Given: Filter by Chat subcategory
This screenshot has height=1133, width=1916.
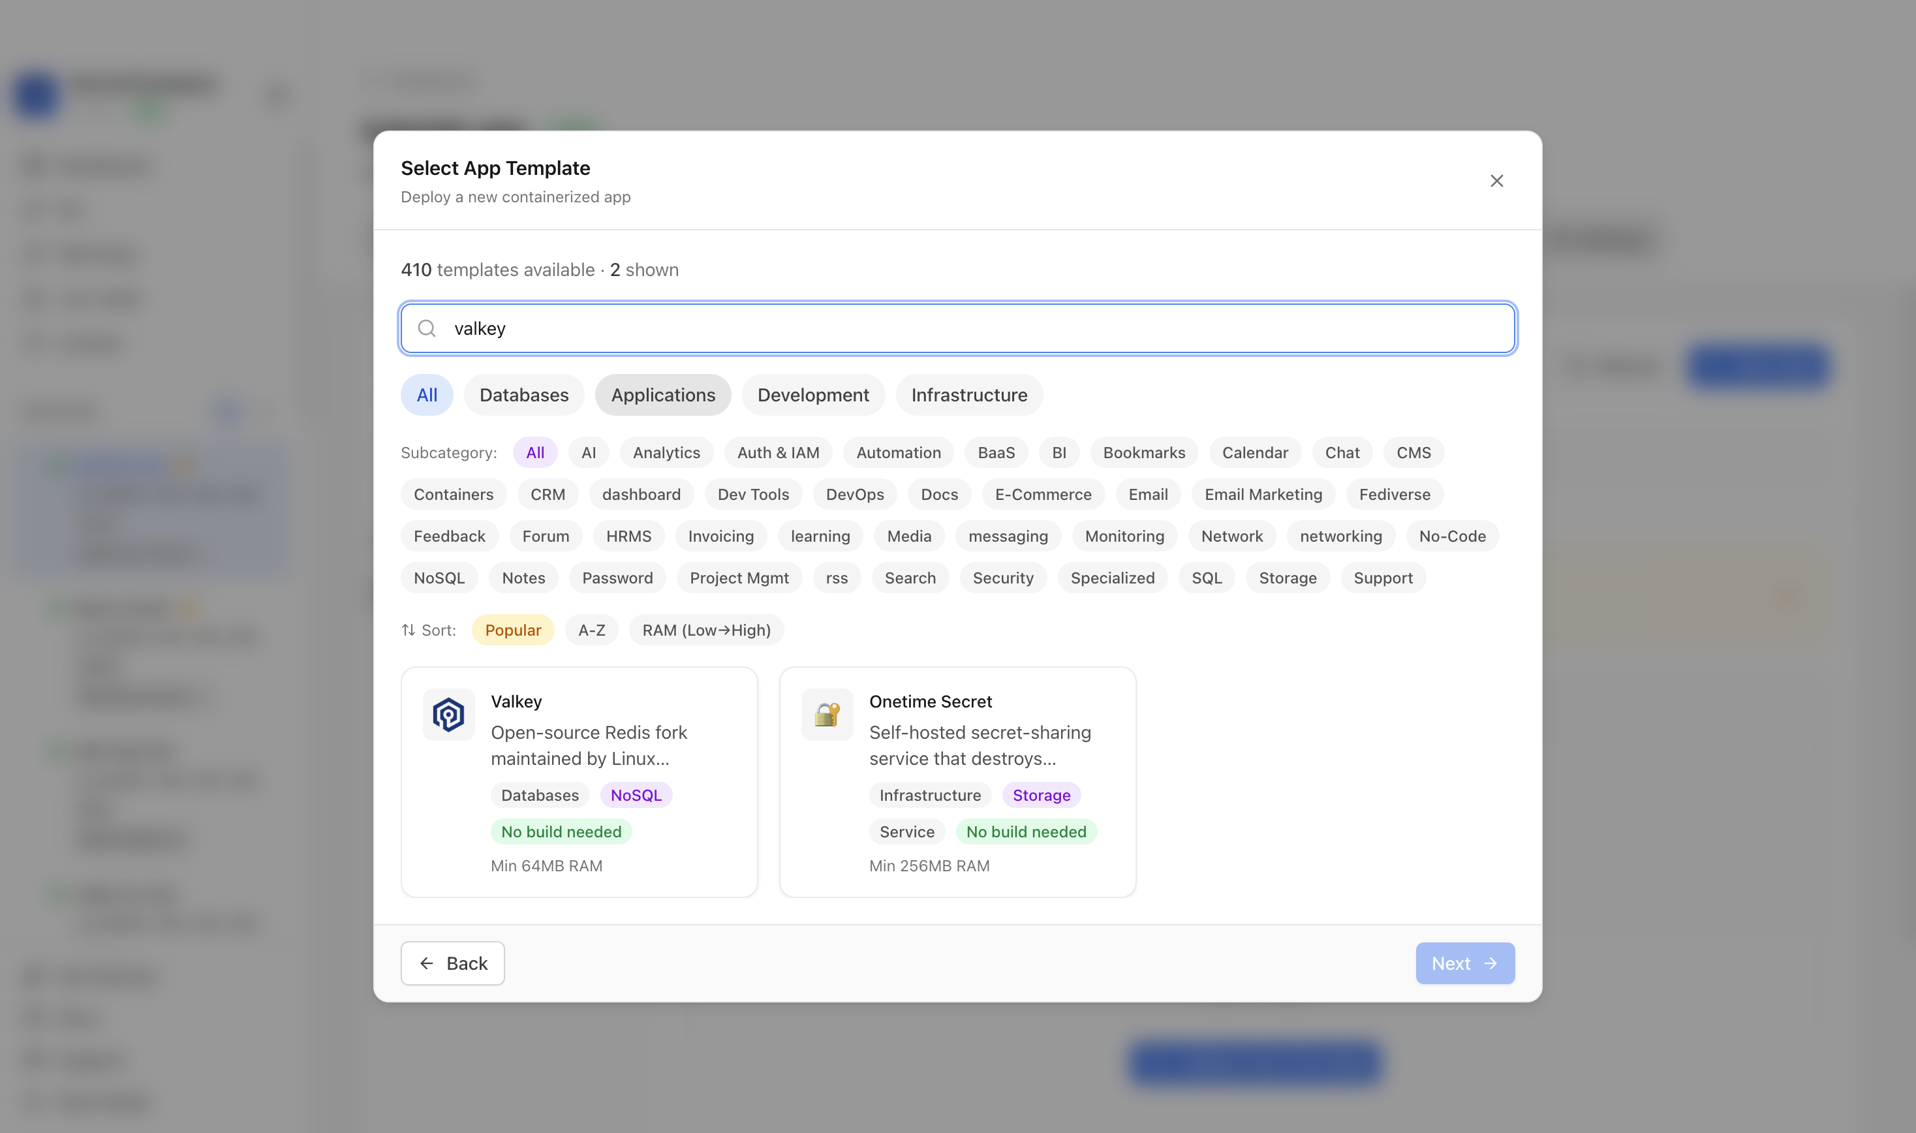Looking at the screenshot, I should point(1342,453).
